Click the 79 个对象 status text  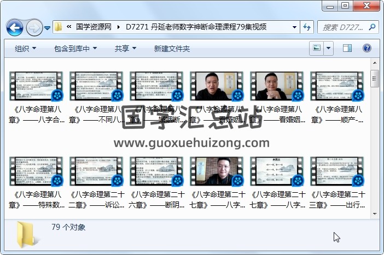[68, 227]
